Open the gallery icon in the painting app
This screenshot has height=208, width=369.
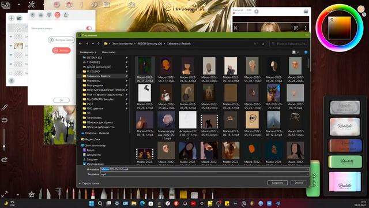(x=6, y=5)
